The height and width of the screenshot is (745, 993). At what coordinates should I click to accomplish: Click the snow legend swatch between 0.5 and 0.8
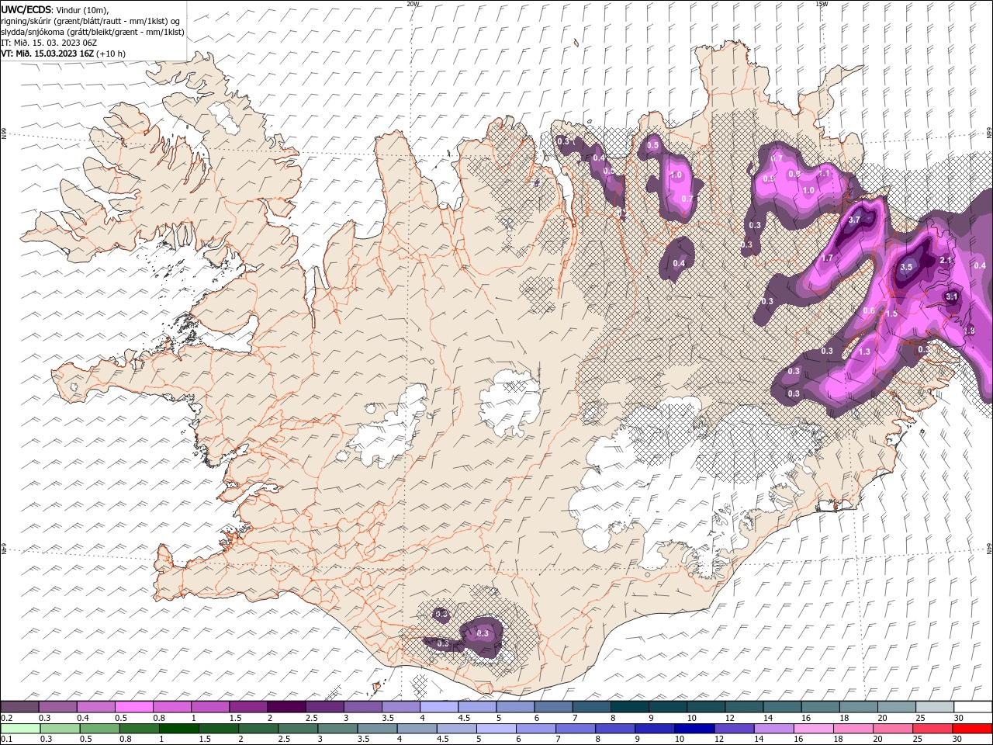coord(133,707)
